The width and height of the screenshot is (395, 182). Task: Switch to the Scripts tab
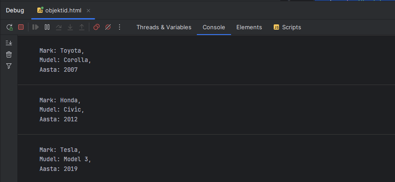click(287, 27)
